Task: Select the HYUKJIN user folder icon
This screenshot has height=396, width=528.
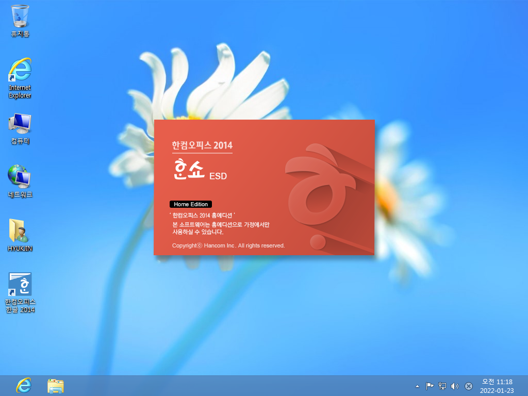Action: (x=20, y=235)
